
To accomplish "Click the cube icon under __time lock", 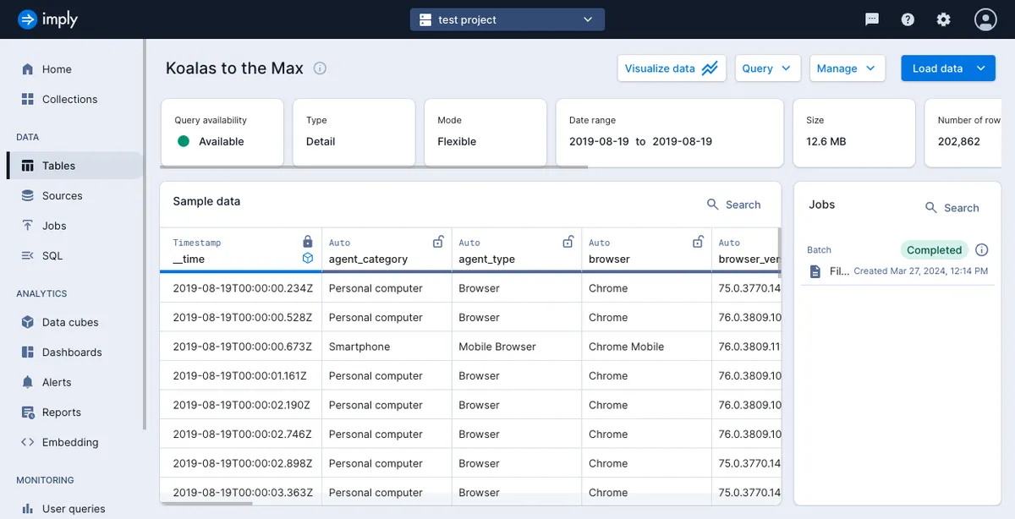I will point(308,259).
